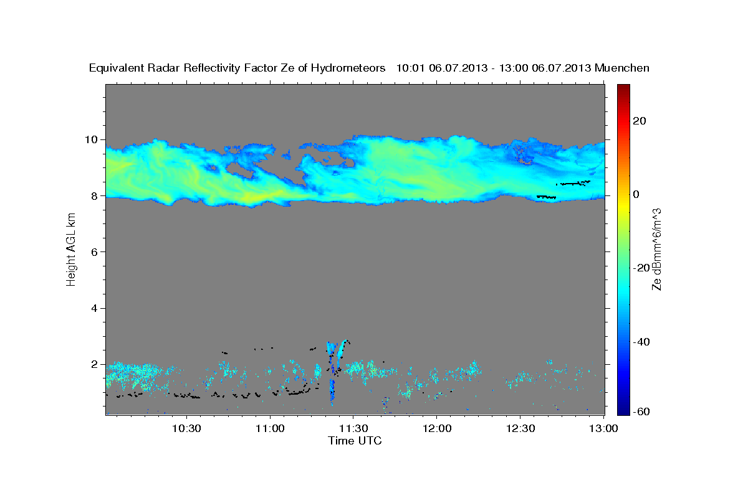This screenshot has width=748, height=498.
Task: Click the colorbar label 'Ze dBmm^6/m^3'
Action: point(656,250)
